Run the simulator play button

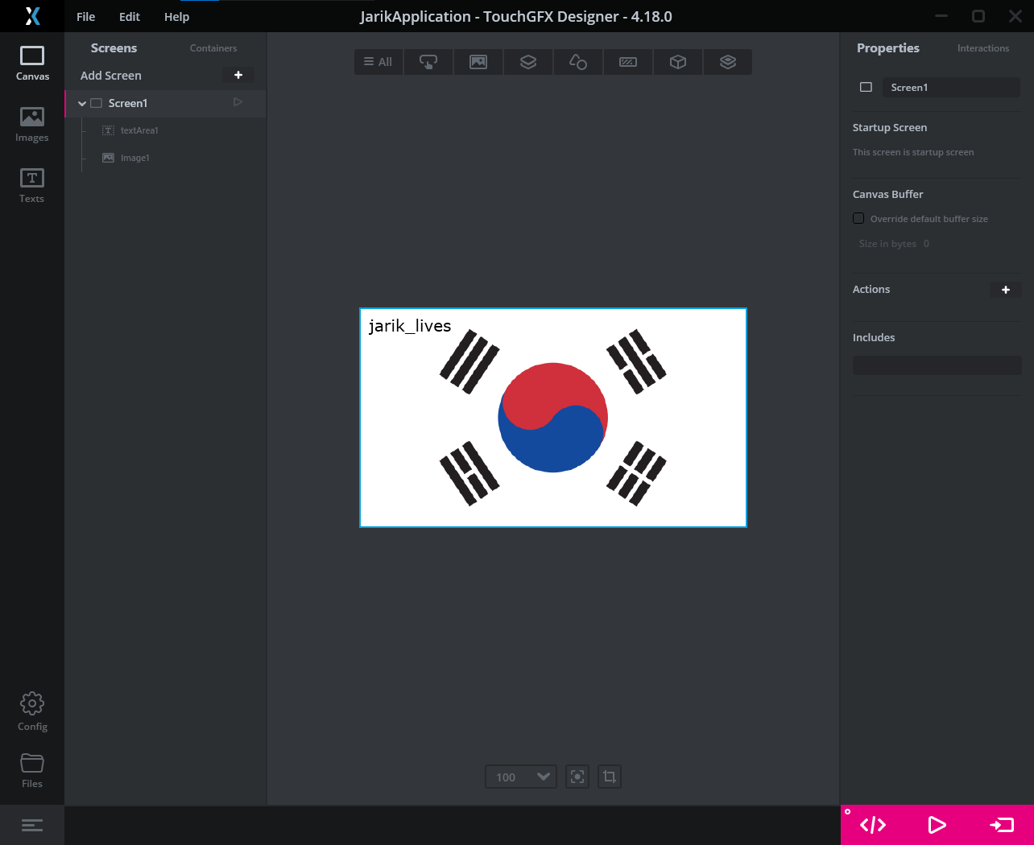coord(937,825)
